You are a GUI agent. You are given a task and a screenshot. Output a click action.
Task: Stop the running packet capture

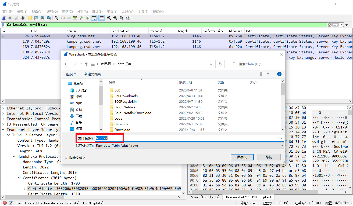point(10,18)
